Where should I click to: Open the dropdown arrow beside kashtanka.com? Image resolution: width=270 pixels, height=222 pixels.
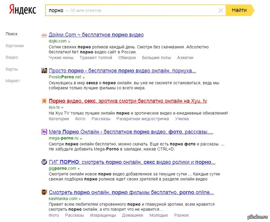pos(80,199)
